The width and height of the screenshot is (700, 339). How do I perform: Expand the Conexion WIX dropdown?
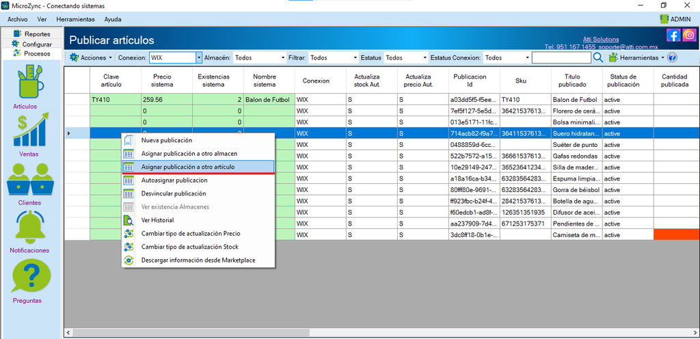point(199,57)
